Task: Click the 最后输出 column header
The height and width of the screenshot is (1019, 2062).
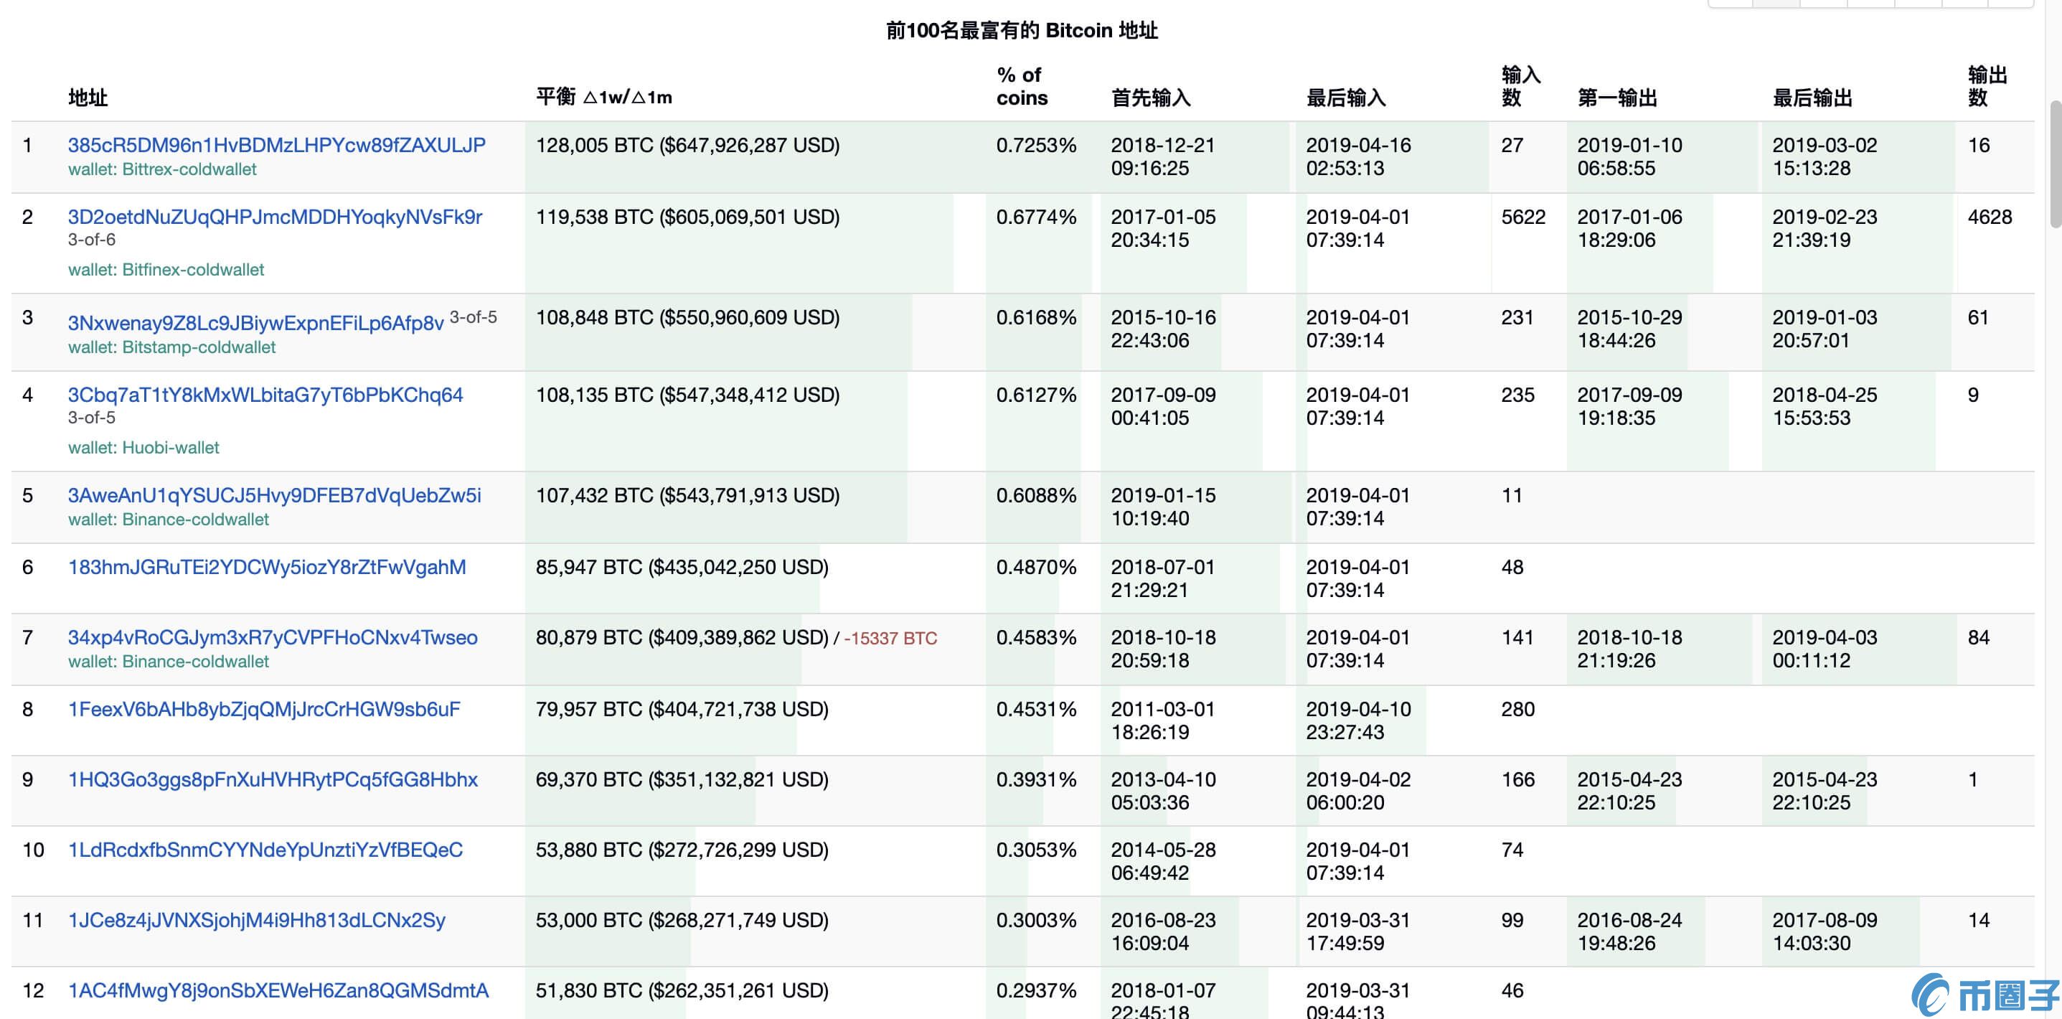Action: 1812,98
